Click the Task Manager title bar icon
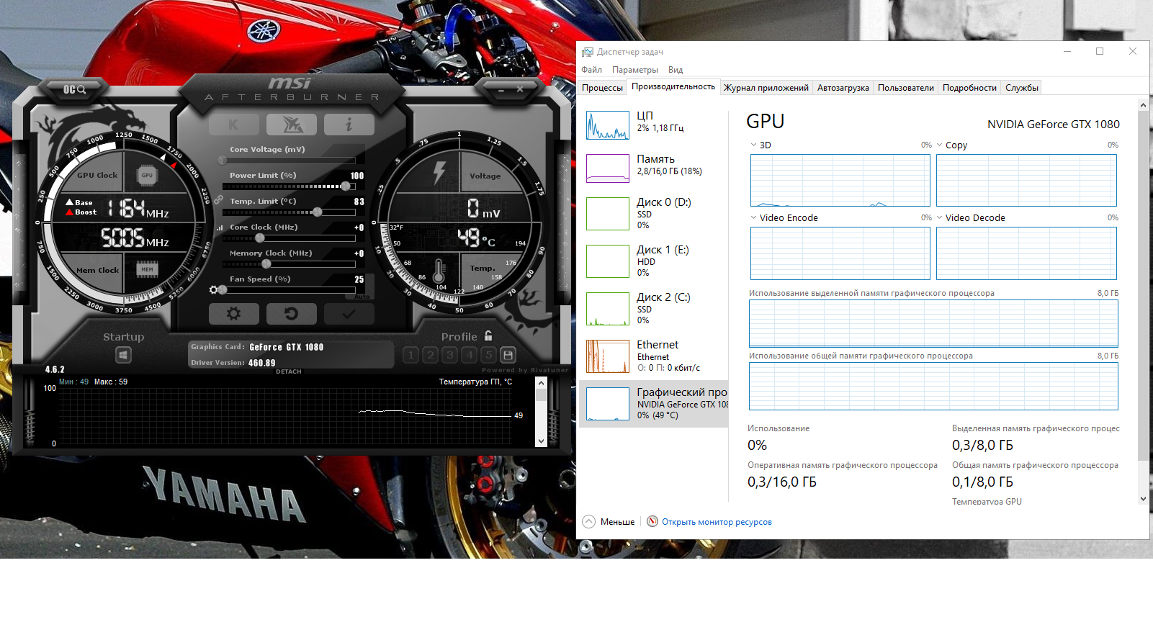 [x=588, y=52]
